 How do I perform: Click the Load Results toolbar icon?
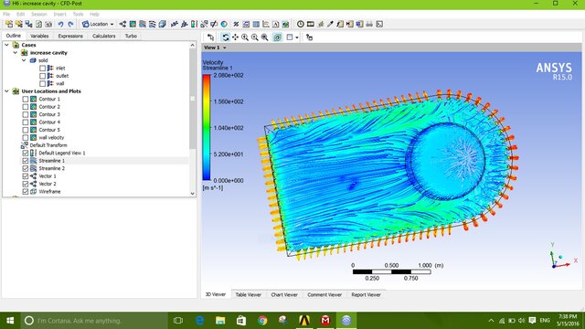pyautogui.click(x=9, y=25)
